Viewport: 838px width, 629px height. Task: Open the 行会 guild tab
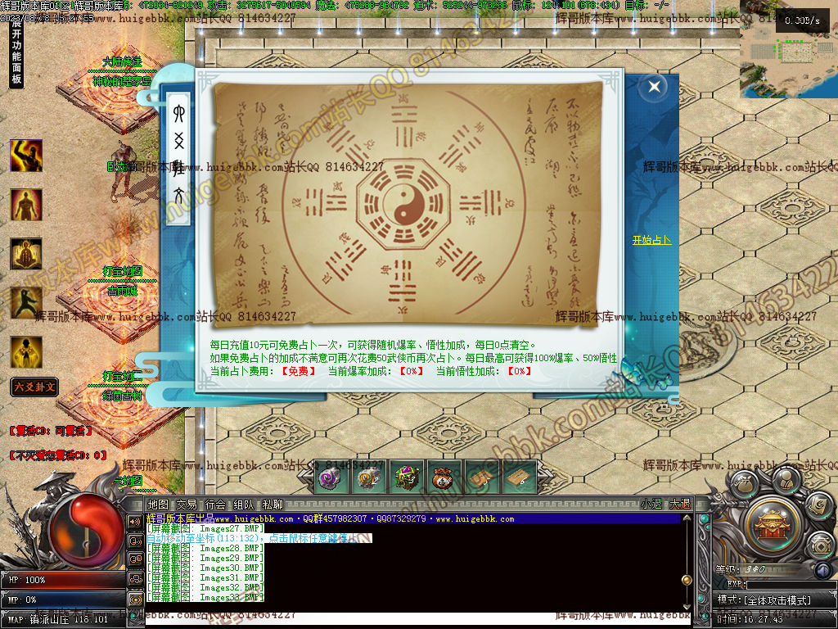(x=215, y=505)
